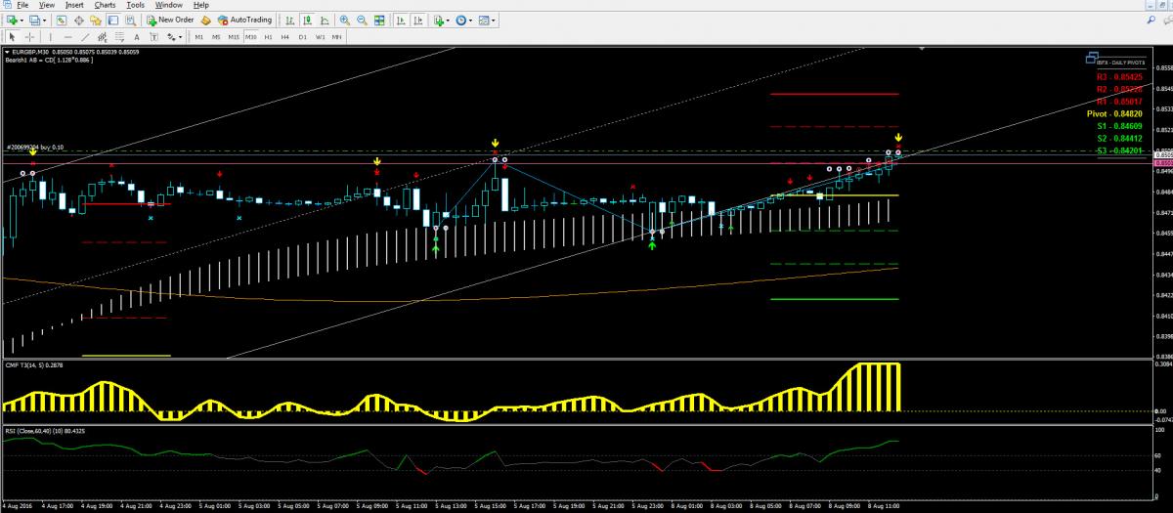Click the Zoom Out magnifier icon

362,20
